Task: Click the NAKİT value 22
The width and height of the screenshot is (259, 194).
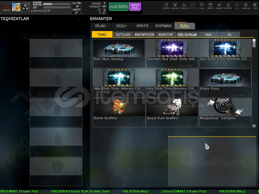Action: [x=99, y=10]
